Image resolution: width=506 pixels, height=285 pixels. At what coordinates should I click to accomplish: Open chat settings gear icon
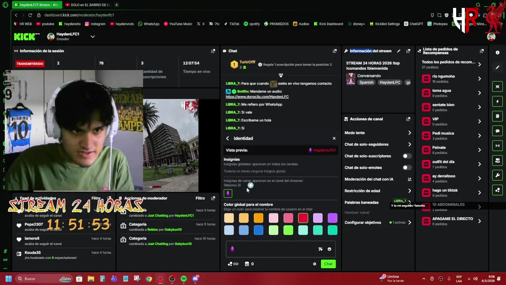(x=315, y=264)
